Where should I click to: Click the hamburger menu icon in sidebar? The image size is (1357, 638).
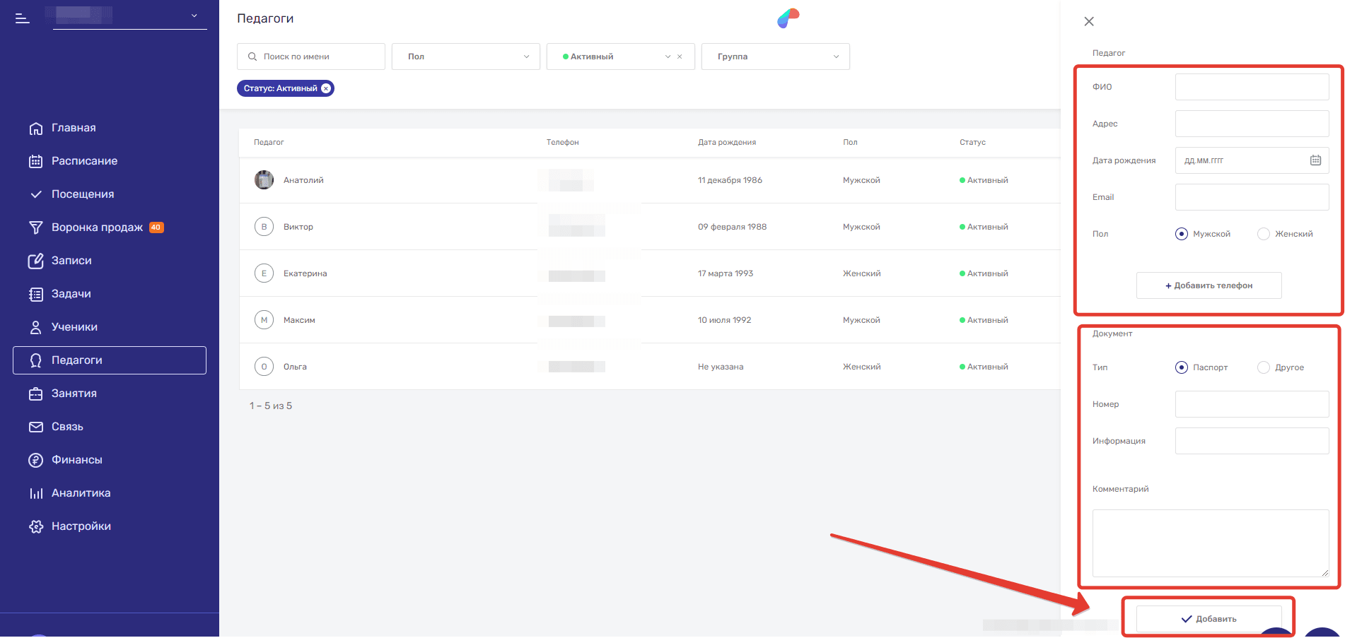pyautogui.click(x=23, y=18)
